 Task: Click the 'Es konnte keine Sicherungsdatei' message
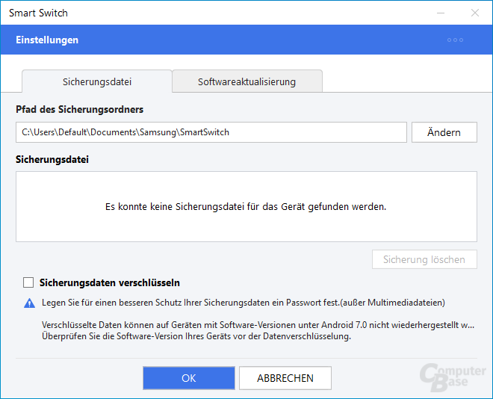[246, 207]
